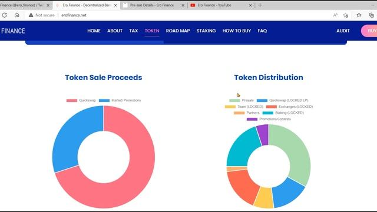Click the Not secure warning icon
The width and height of the screenshot is (377, 212).
(x=31, y=15)
